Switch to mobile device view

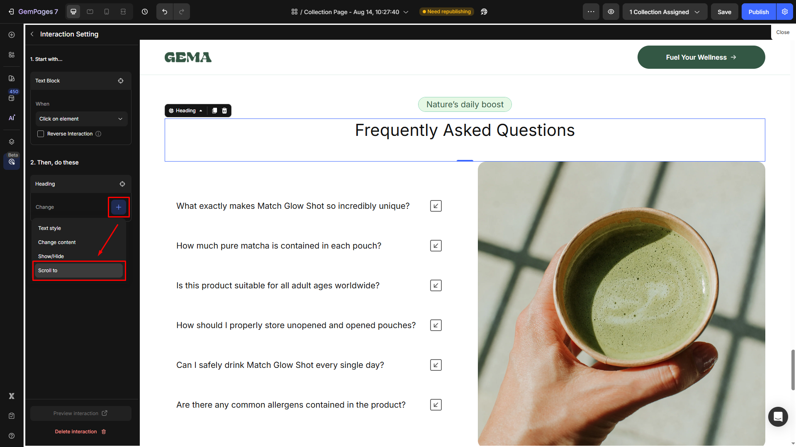[x=107, y=12]
